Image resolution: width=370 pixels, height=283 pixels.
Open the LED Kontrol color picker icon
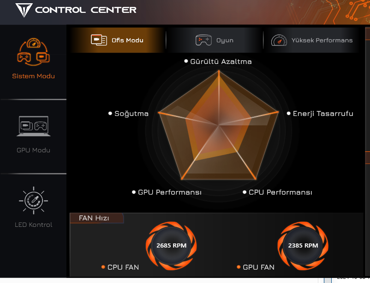click(34, 201)
